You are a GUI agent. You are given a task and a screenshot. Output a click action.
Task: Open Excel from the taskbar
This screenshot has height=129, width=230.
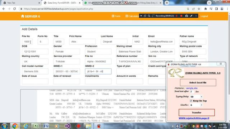point(36,126)
